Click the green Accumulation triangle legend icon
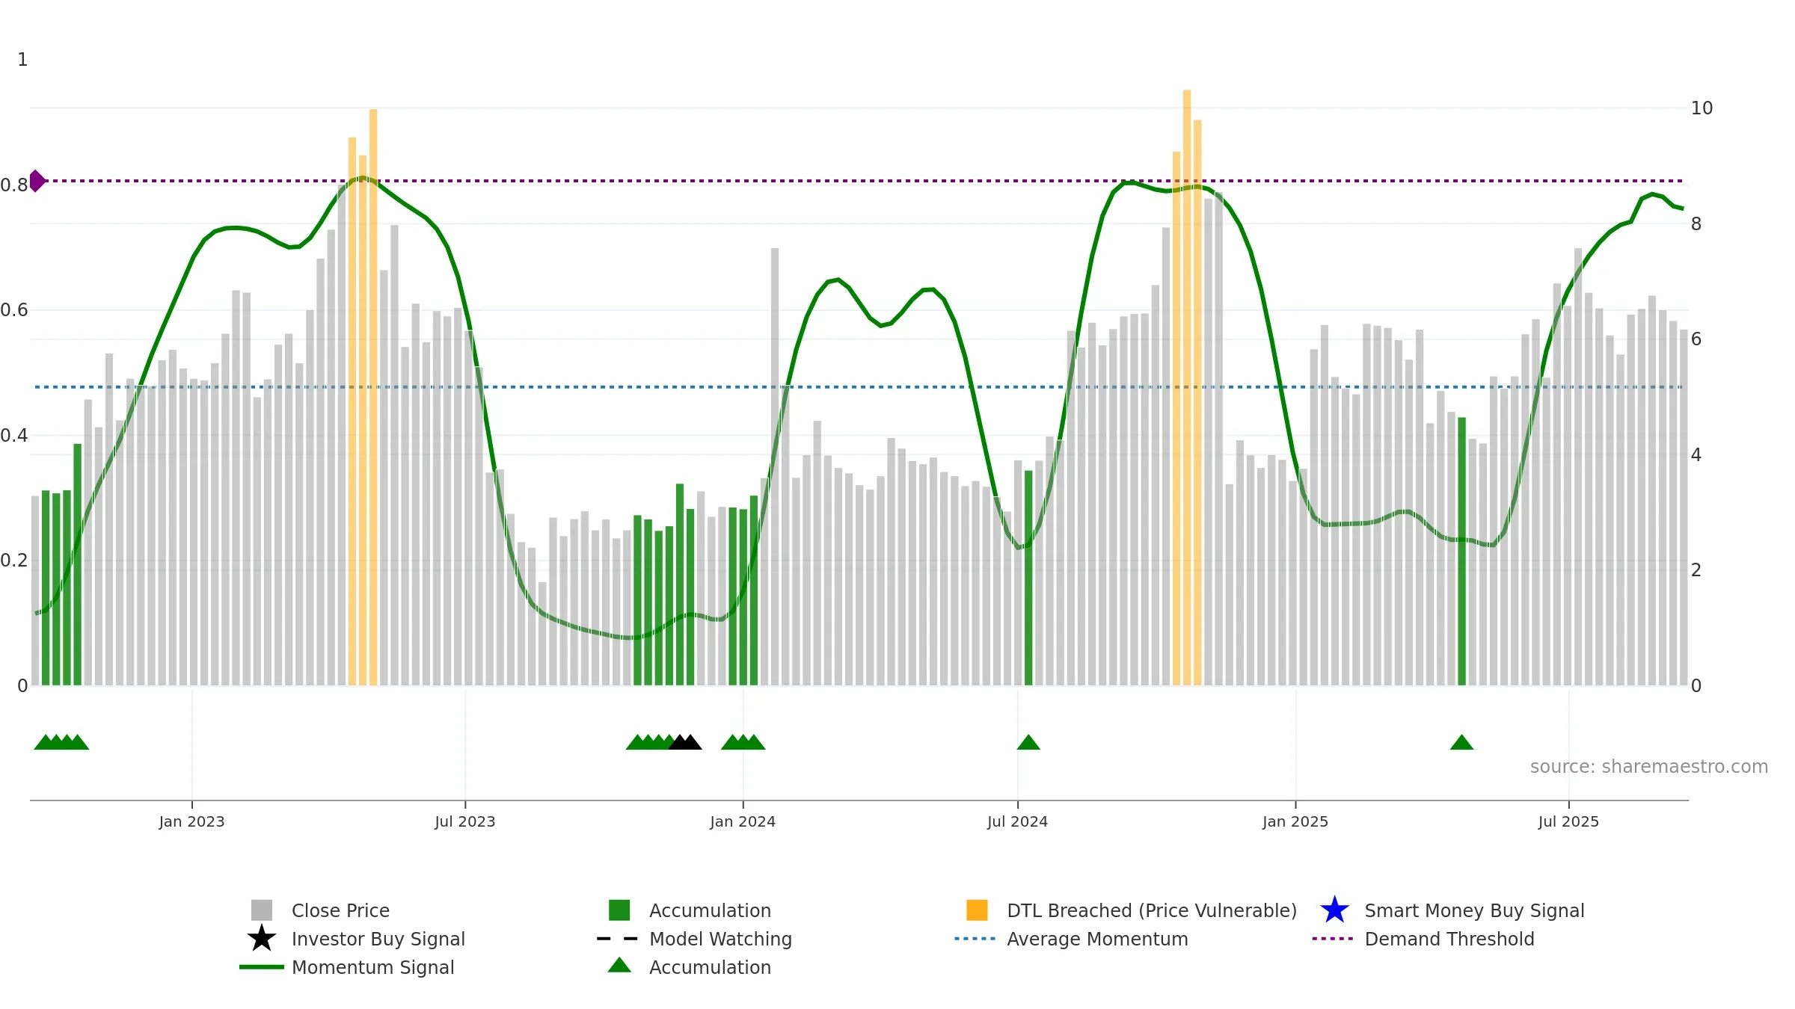 (x=619, y=966)
